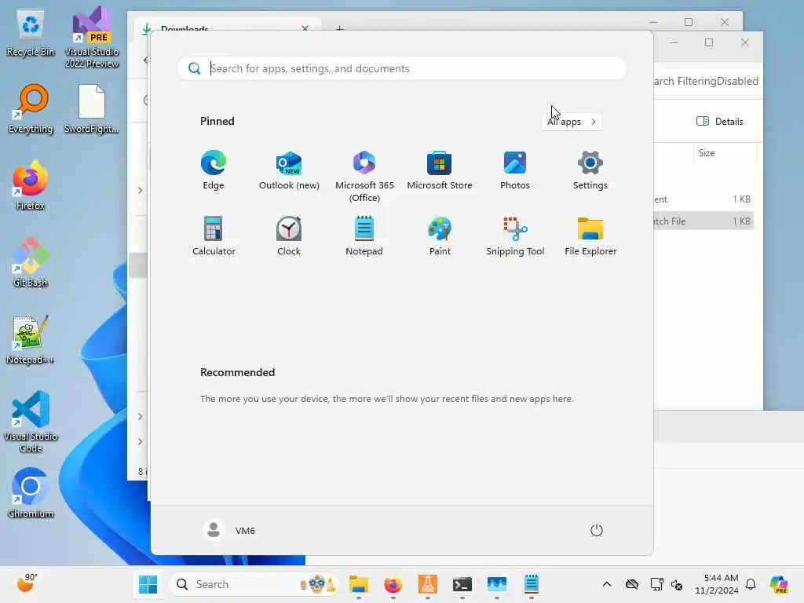Launch Photos app
This screenshot has height=603, width=804.
[x=515, y=170]
